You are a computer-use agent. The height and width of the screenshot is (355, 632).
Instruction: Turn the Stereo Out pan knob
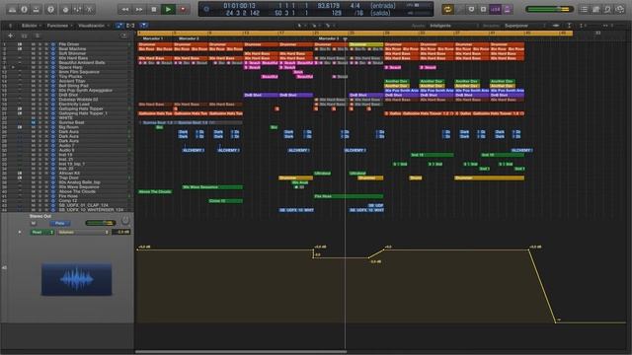click(125, 220)
